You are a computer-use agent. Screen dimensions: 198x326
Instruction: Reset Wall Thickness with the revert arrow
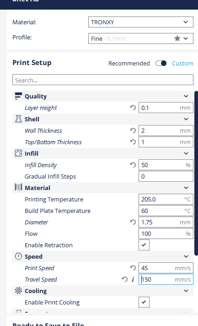[x=133, y=130]
